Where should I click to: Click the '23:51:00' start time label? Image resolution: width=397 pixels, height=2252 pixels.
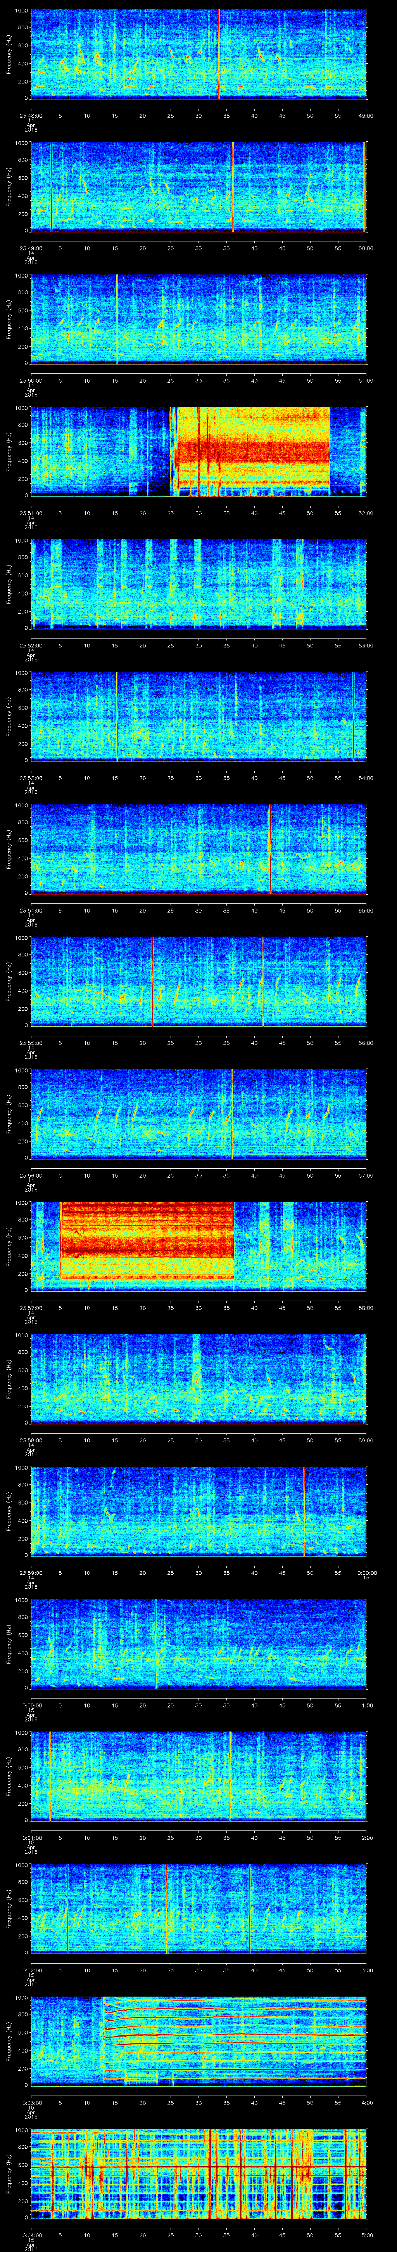pos(31,513)
